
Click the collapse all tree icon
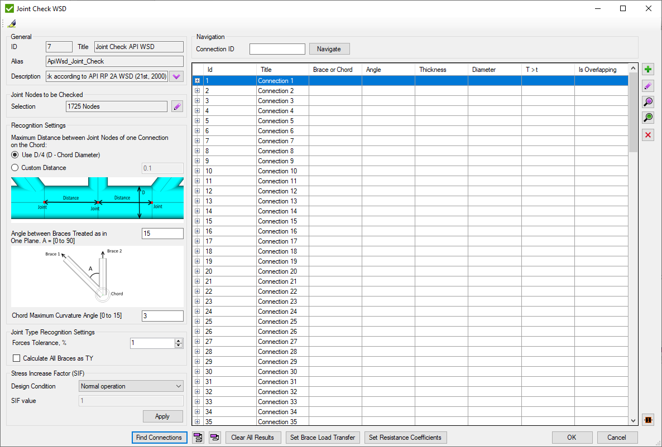215,438
